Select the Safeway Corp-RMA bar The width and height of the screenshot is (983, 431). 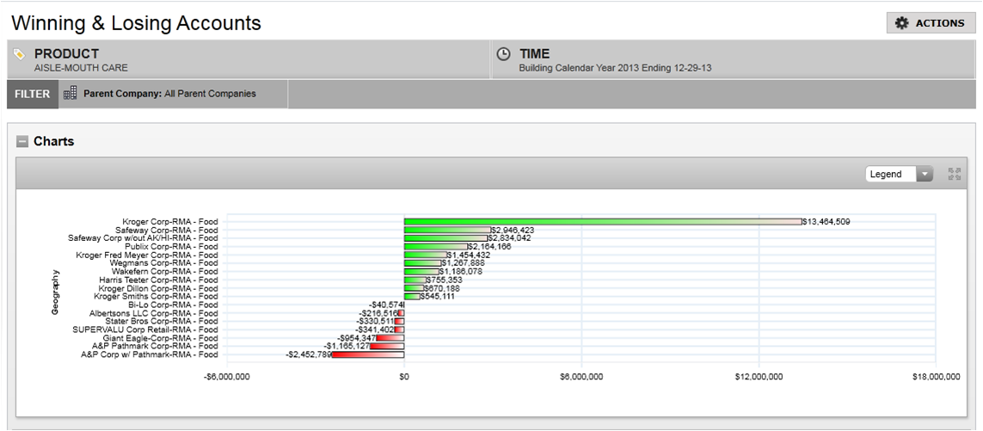447,231
